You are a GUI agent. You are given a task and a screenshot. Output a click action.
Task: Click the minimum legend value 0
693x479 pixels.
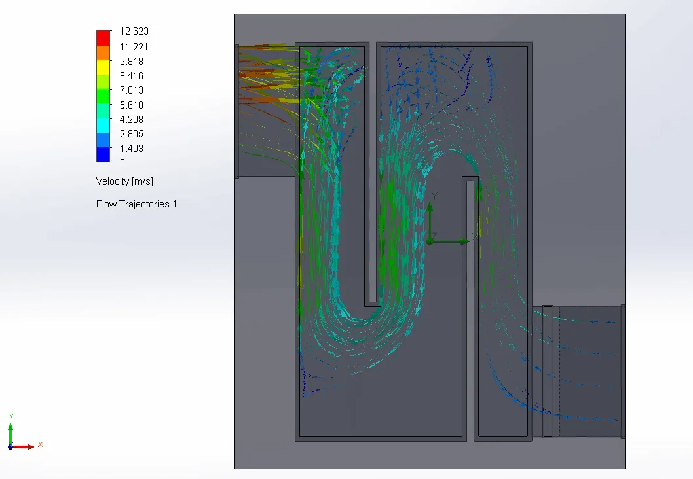point(122,163)
